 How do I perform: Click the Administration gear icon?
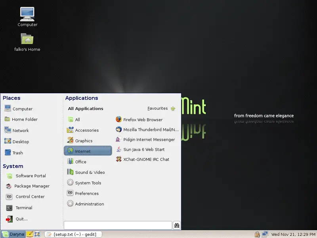70,203
